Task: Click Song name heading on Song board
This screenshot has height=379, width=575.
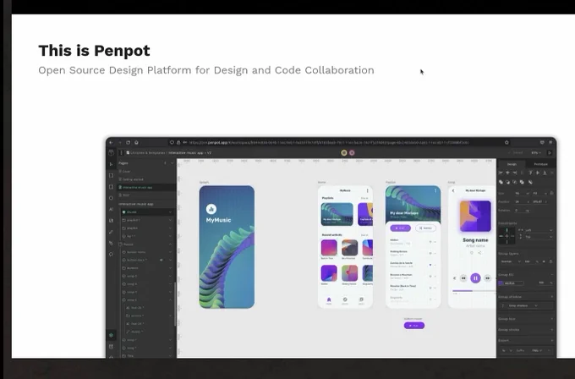Action: [x=475, y=240]
